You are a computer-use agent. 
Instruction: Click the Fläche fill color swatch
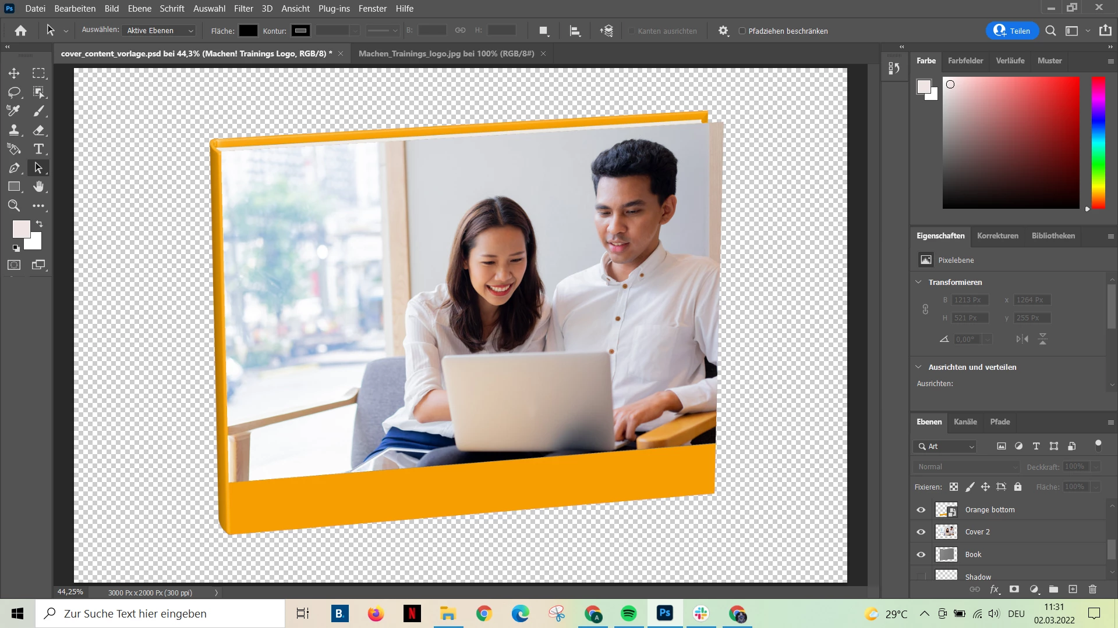pyautogui.click(x=248, y=31)
